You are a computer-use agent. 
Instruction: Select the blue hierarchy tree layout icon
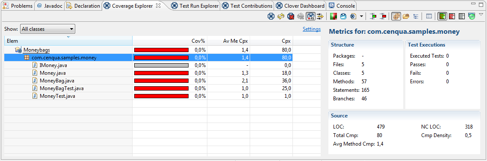click(416, 16)
